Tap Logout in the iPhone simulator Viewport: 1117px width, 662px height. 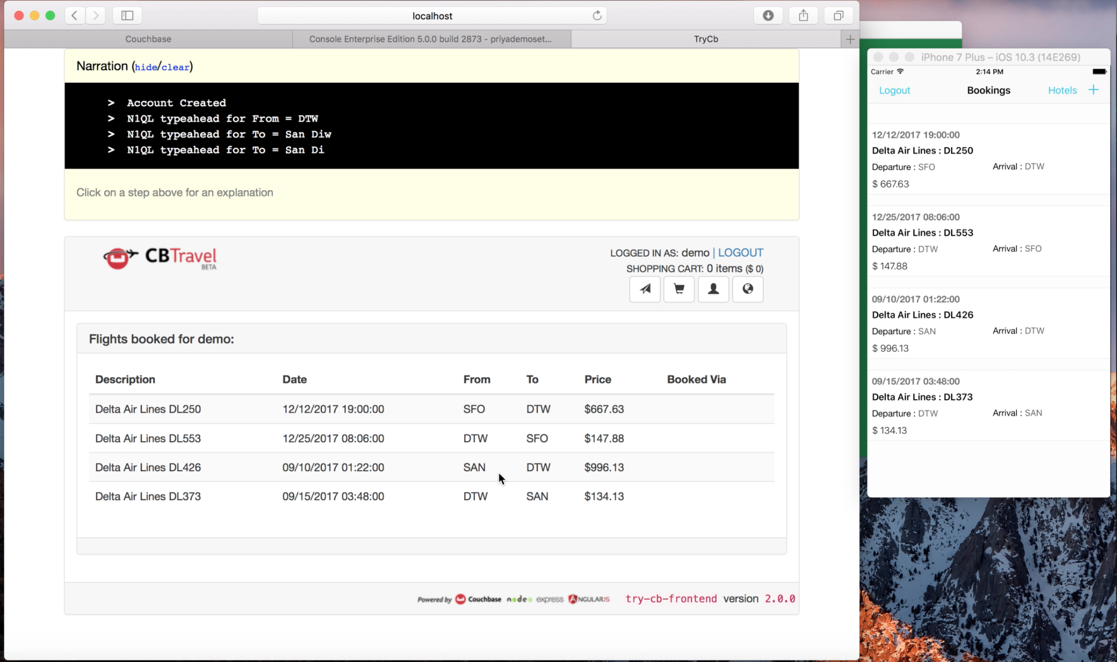pyautogui.click(x=894, y=91)
